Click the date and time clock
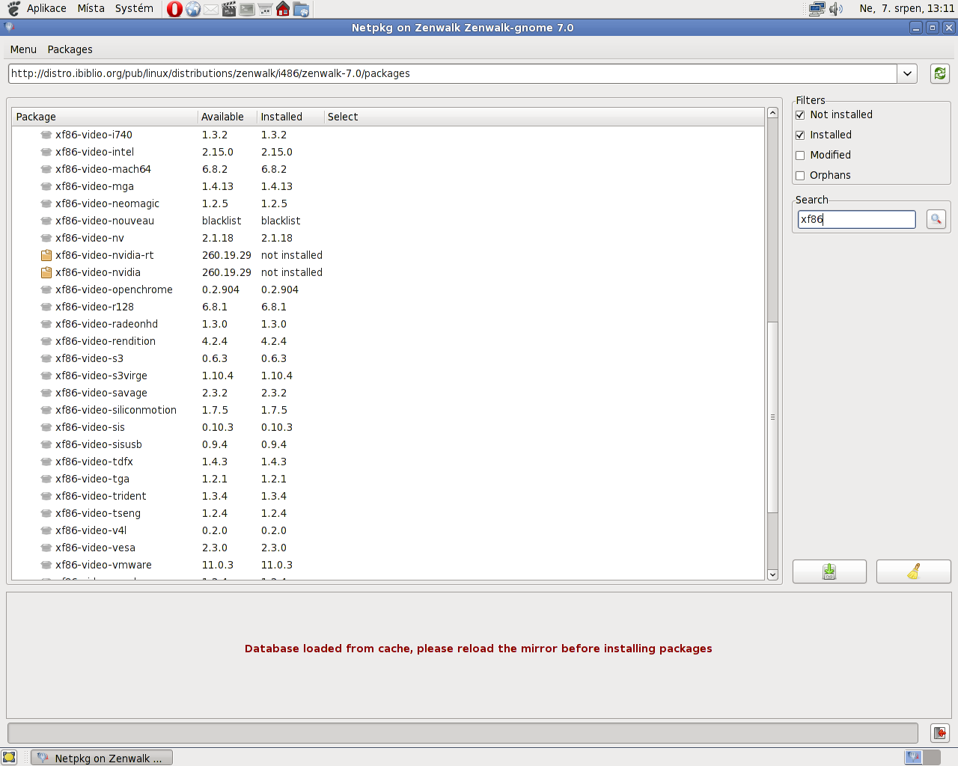This screenshot has width=958, height=766. [x=906, y=8]
